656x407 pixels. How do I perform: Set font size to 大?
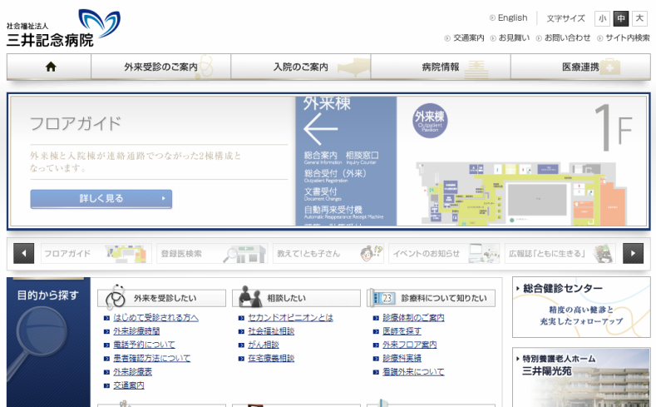639,18
